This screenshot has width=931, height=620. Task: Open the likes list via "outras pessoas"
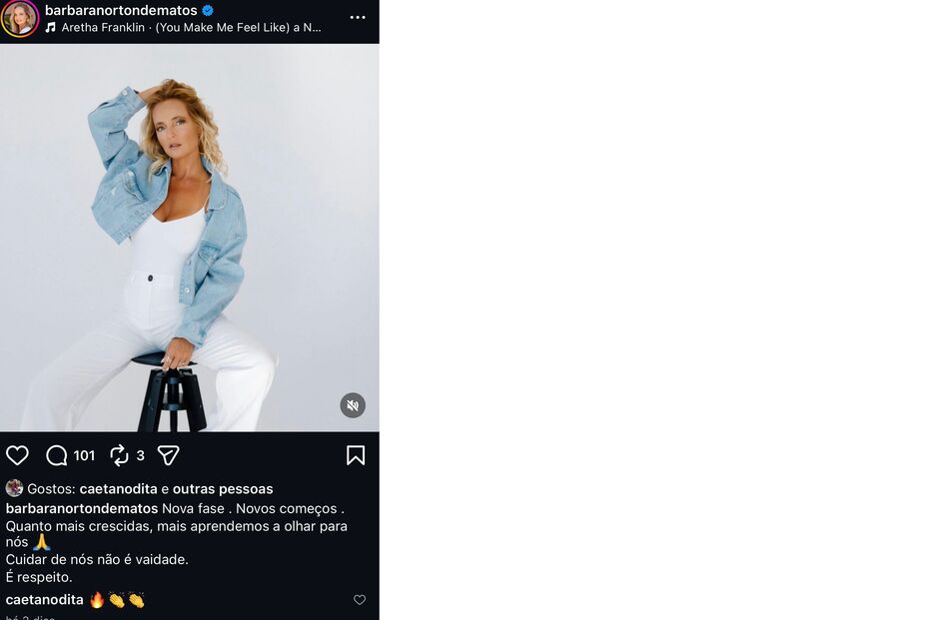point(223,489)
